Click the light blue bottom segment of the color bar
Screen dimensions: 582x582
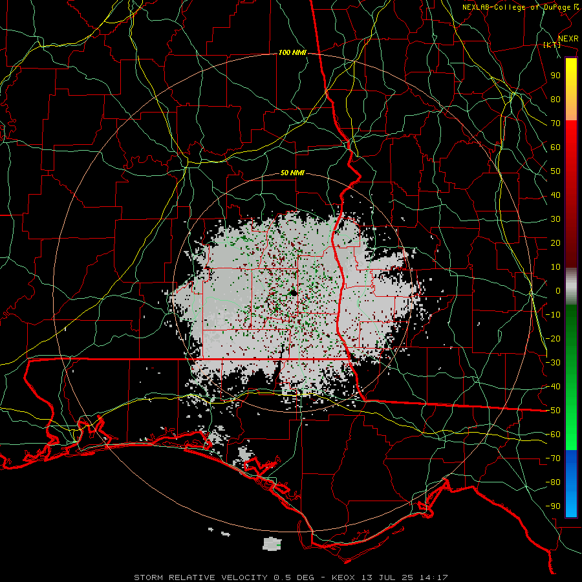[x=571, y=503]
